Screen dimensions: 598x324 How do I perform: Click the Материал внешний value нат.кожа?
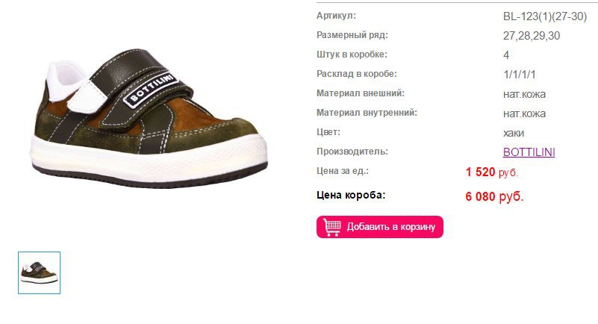pyautogui.click(x=524, y=94)
